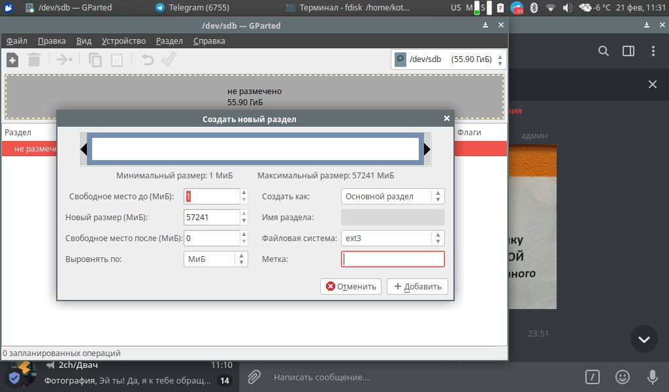Click Telegram voice message microphone icon
This screenshot has width=669, height=392.
pyautogui.click(x=653, y=377)
